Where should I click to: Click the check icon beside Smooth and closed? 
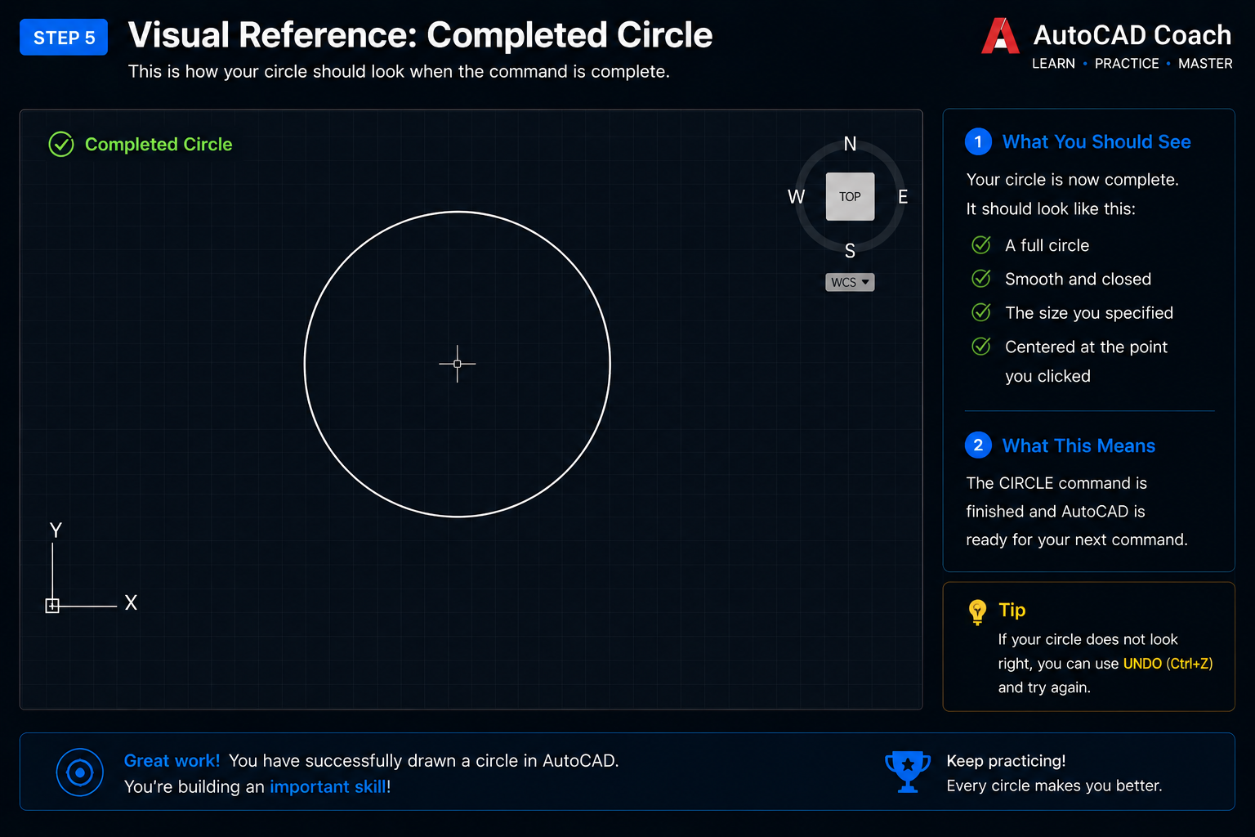click(x=981, y=279)
